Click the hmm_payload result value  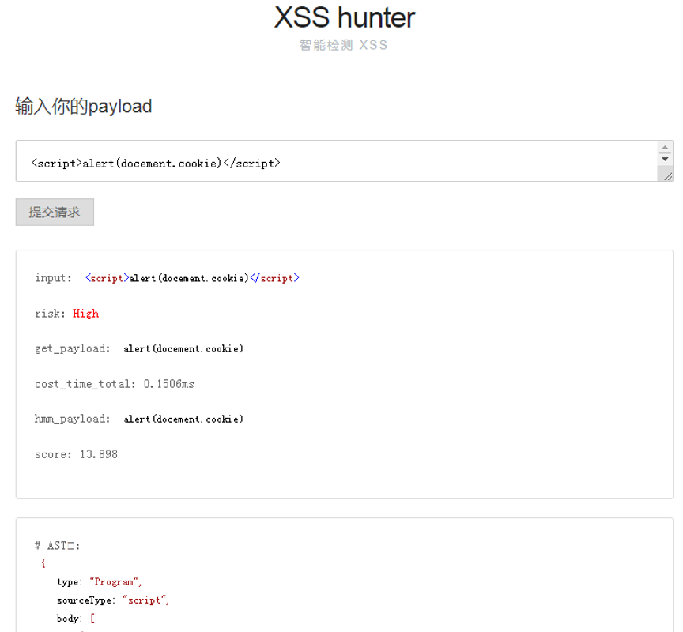tap(183, 419)
